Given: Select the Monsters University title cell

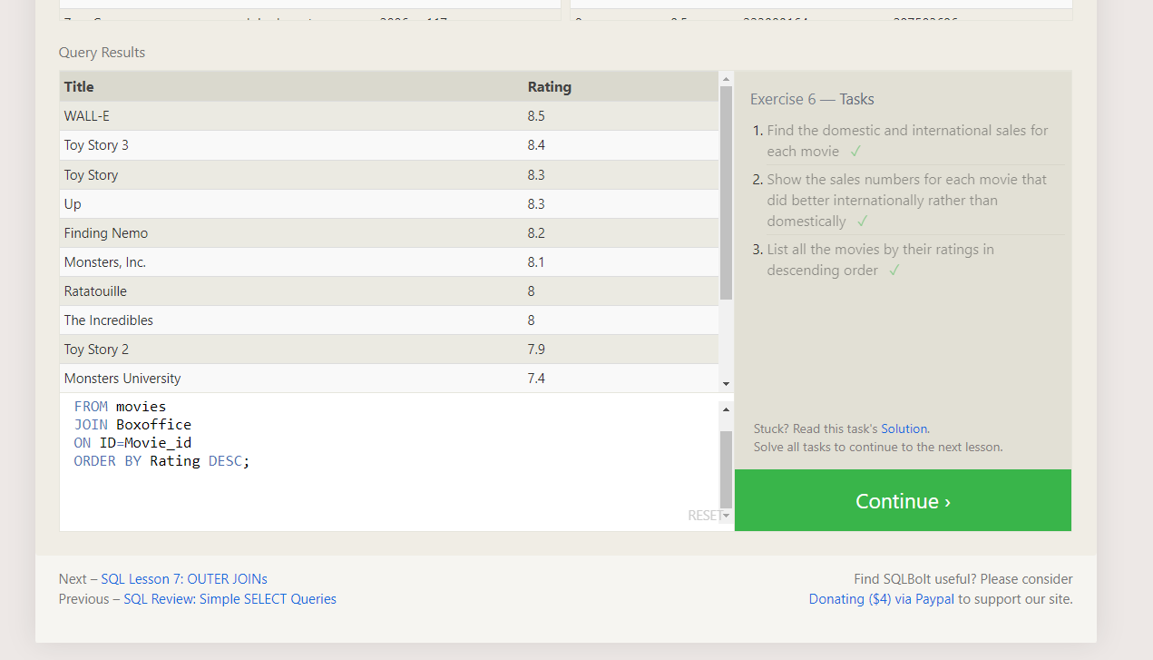Looking at the screenshot, I should click(x=122, y=379).
